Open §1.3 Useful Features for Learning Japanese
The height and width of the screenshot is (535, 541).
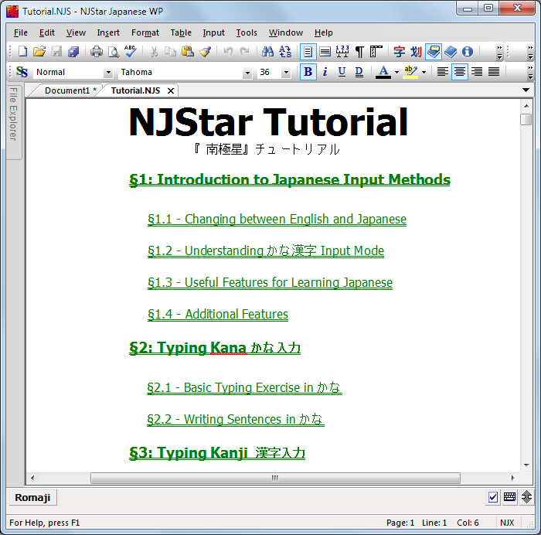click(270, 282)
